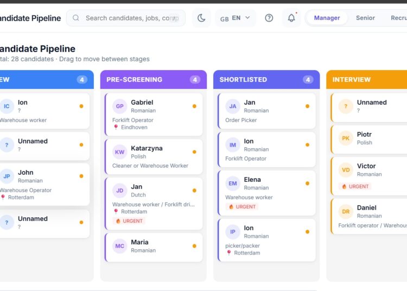Viewport: 407px width, 291px height.
Task: Open Gabriel's candidate name
Action: pos(142,102)
